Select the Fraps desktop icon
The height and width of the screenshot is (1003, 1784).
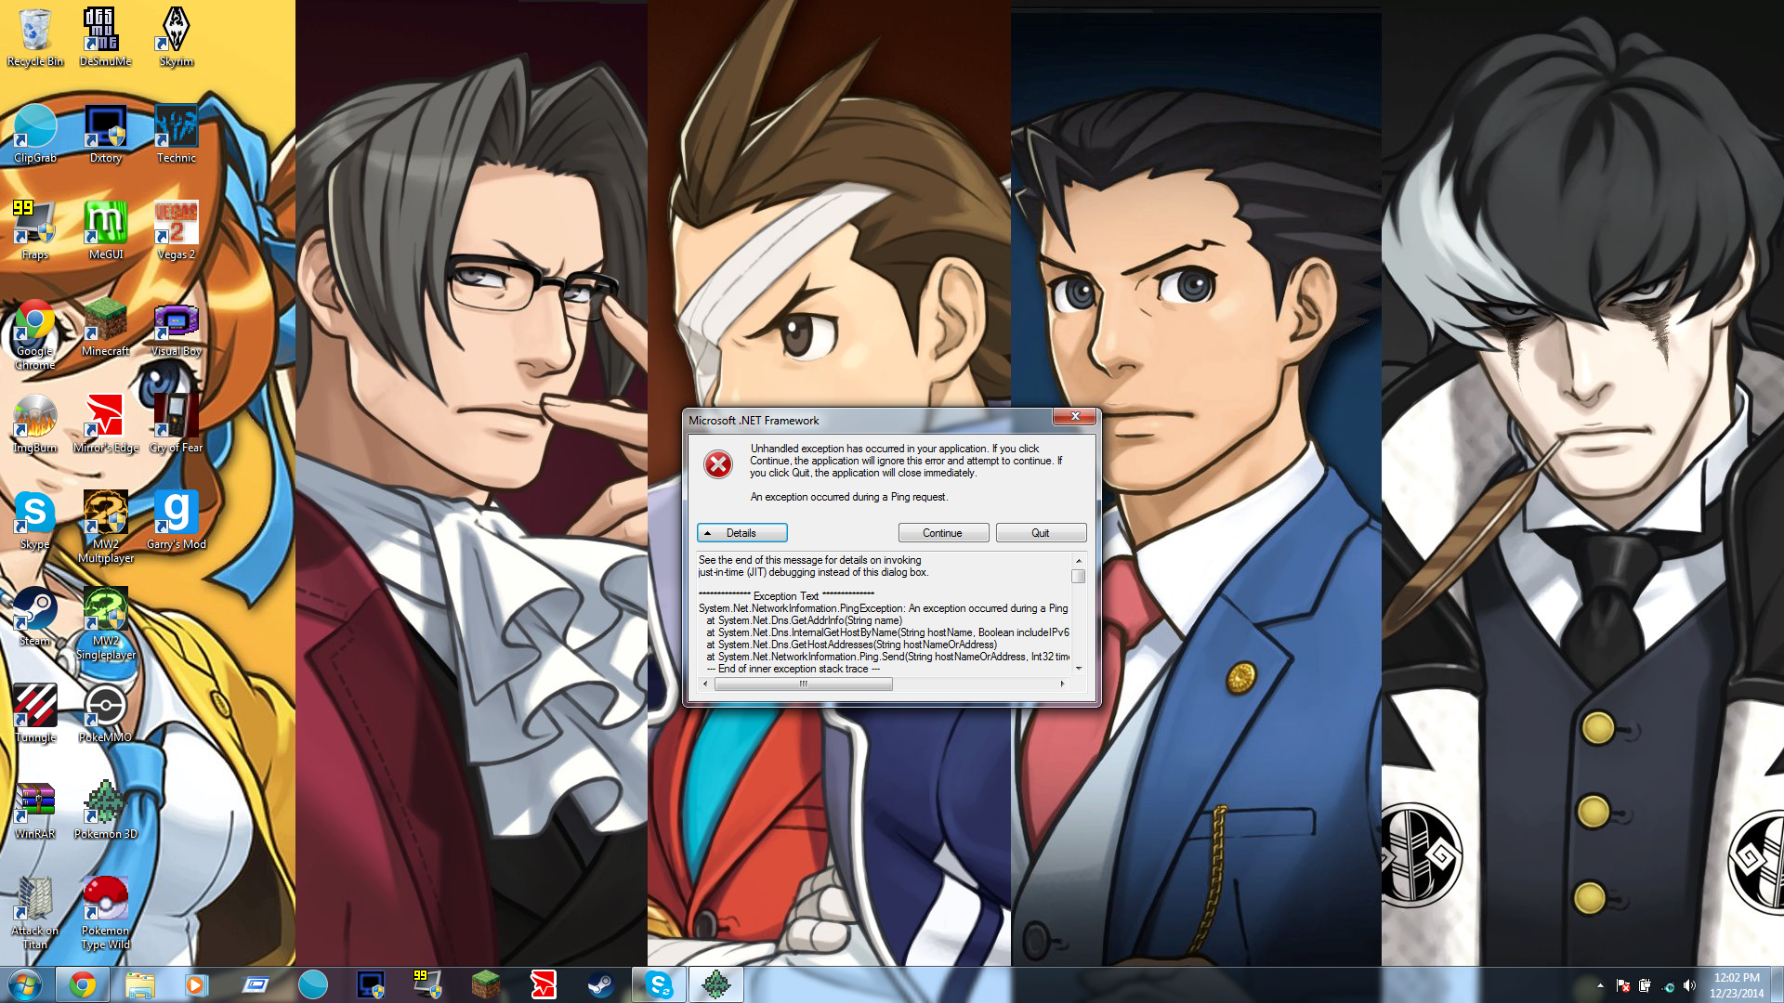35,230
